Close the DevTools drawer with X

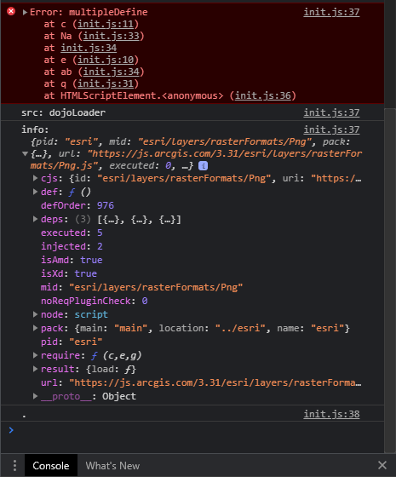click(x=382, y=465)
